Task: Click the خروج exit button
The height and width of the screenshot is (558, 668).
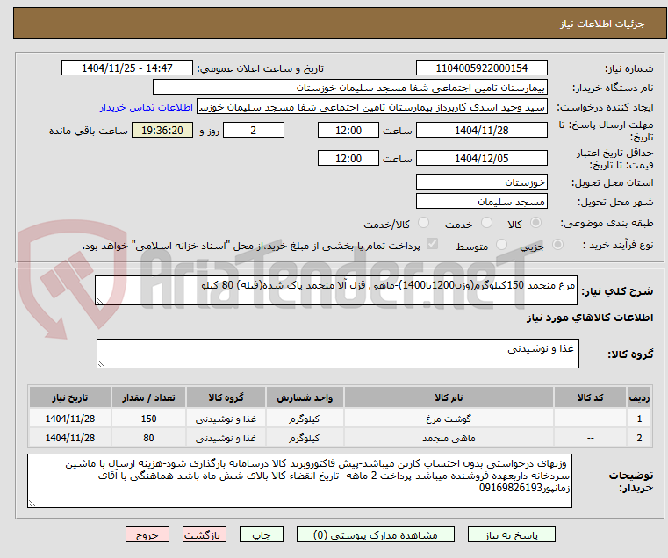Action: pyautogui.click(x=147, y=535)
